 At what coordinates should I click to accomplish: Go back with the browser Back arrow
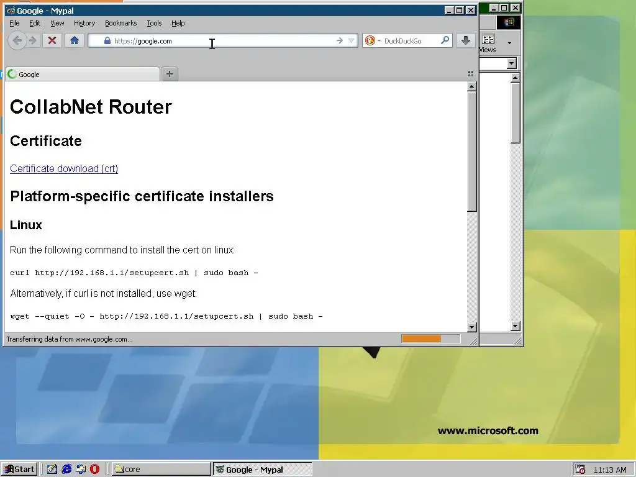(17, 40)
